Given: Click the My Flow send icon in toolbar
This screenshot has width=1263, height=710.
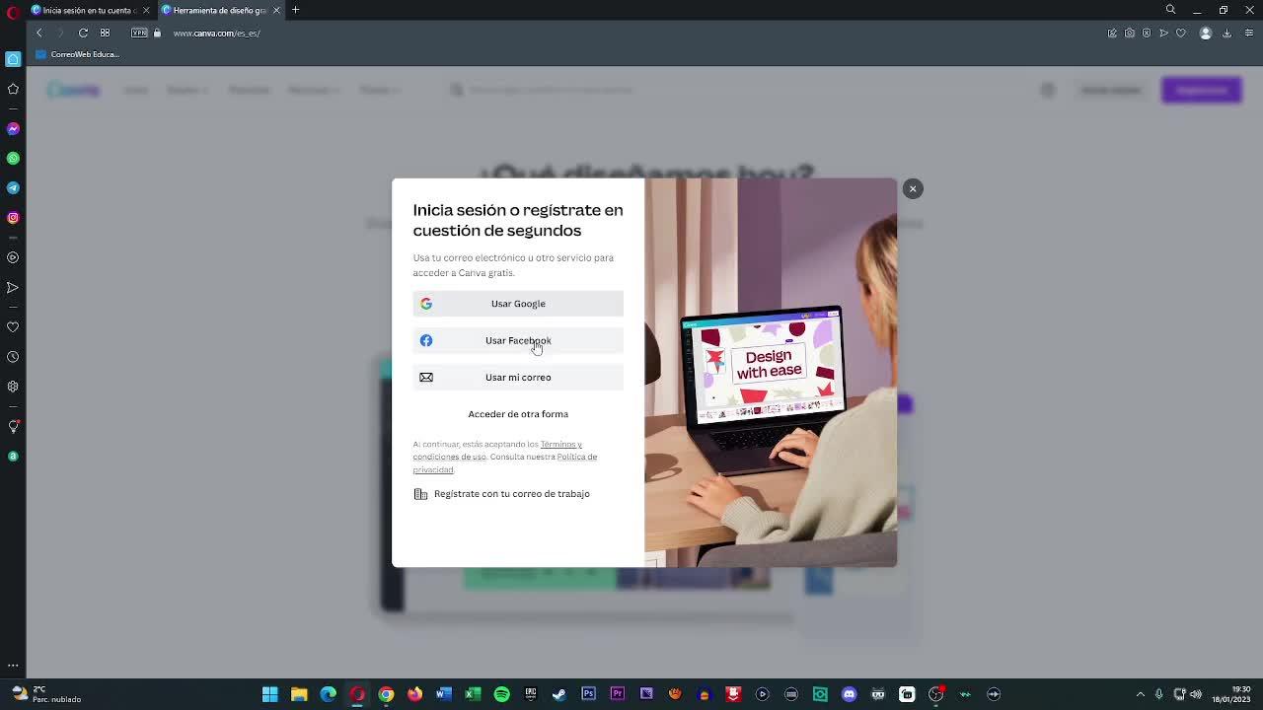Looking at the screenshot, I should click(1163, 33).
